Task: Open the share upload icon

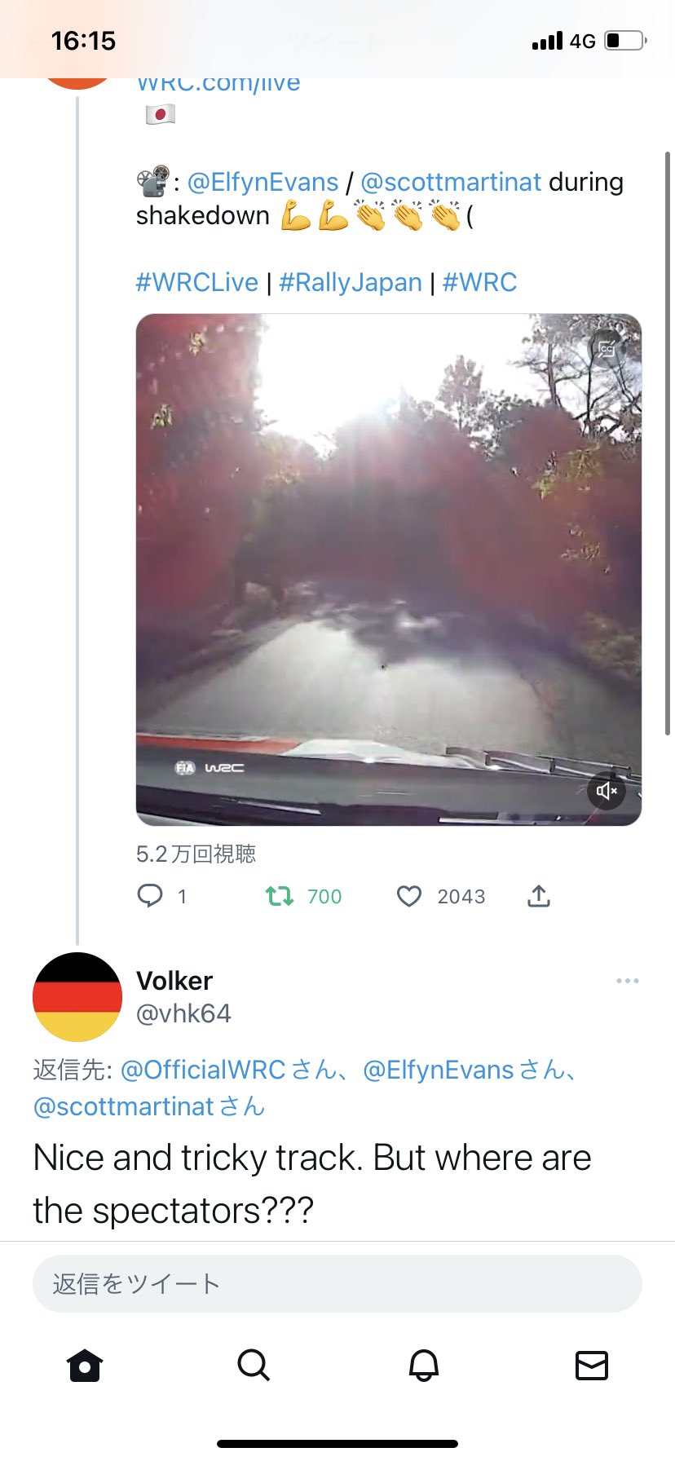Action: tap(539, 896)
